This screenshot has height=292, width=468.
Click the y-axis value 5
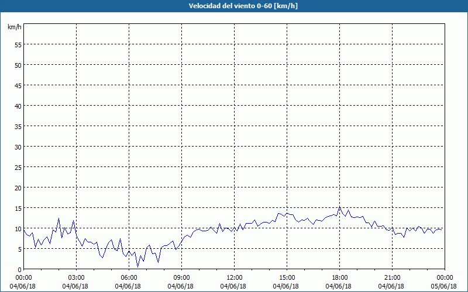20,249
